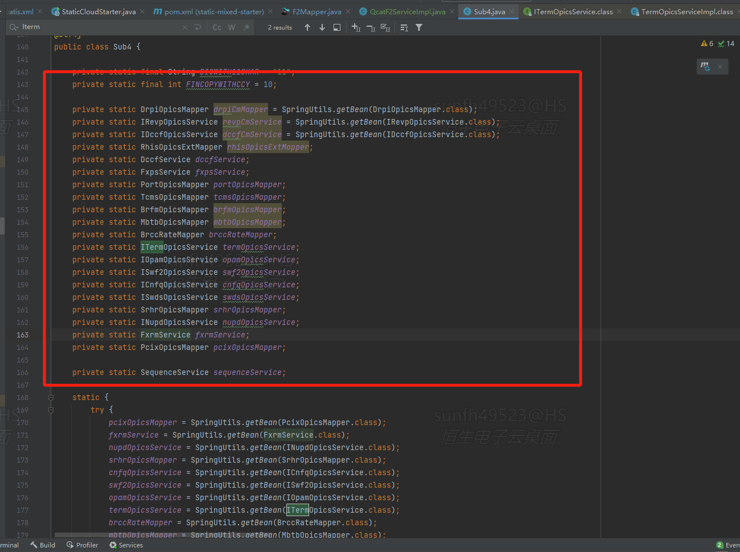Click Load Maven changes floating icon
This screenshot has height=552, width=740.
(x=705, y=67)
